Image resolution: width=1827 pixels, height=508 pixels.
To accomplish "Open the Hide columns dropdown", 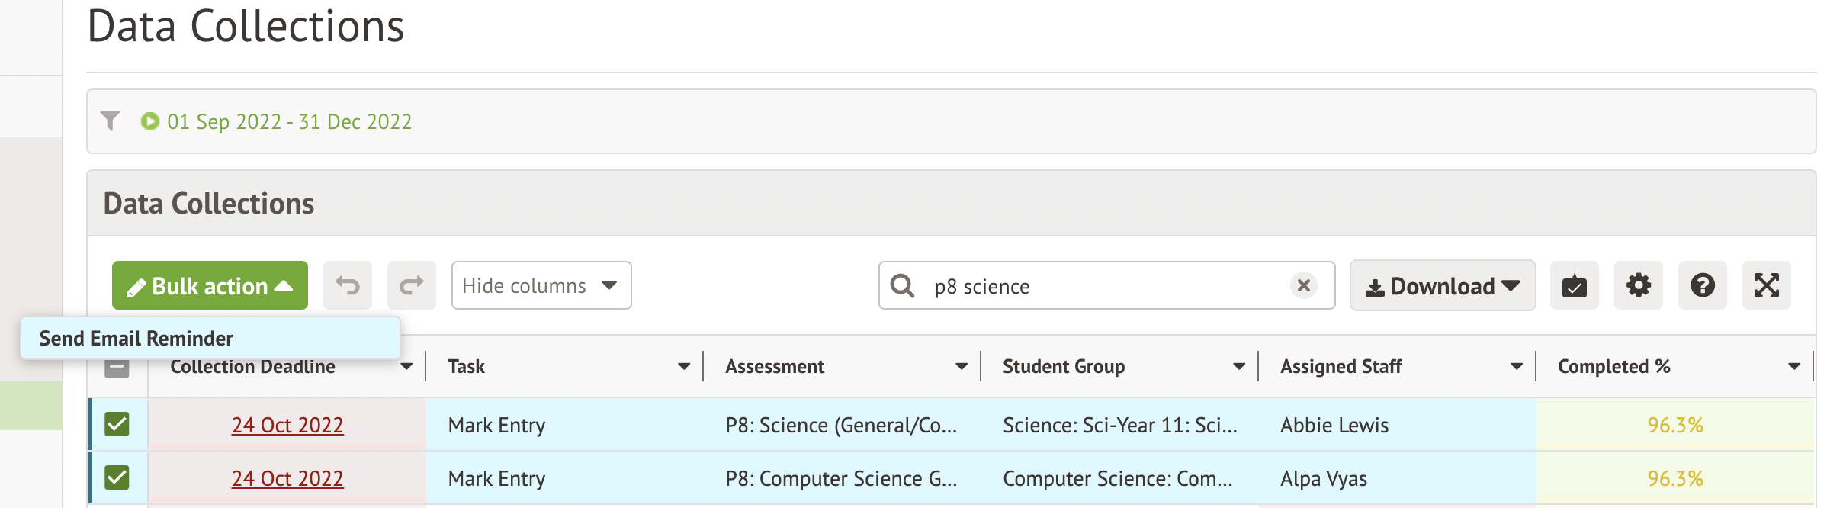I will point(541,286).
